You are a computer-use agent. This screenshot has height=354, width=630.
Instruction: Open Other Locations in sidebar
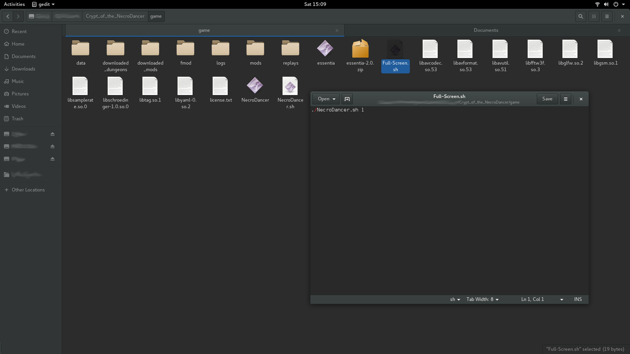(31, 190)
